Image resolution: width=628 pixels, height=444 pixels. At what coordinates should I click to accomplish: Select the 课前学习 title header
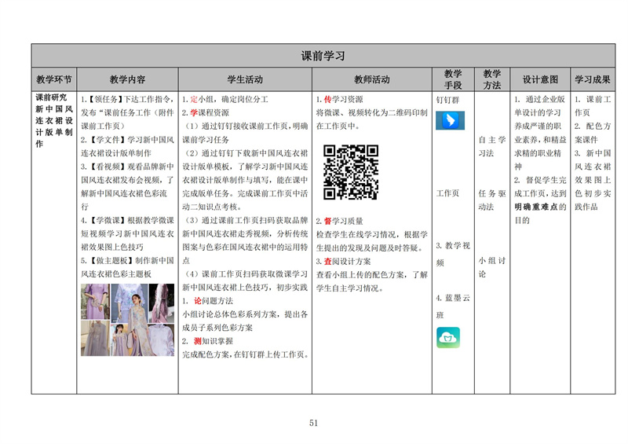[x=323, y=56]
